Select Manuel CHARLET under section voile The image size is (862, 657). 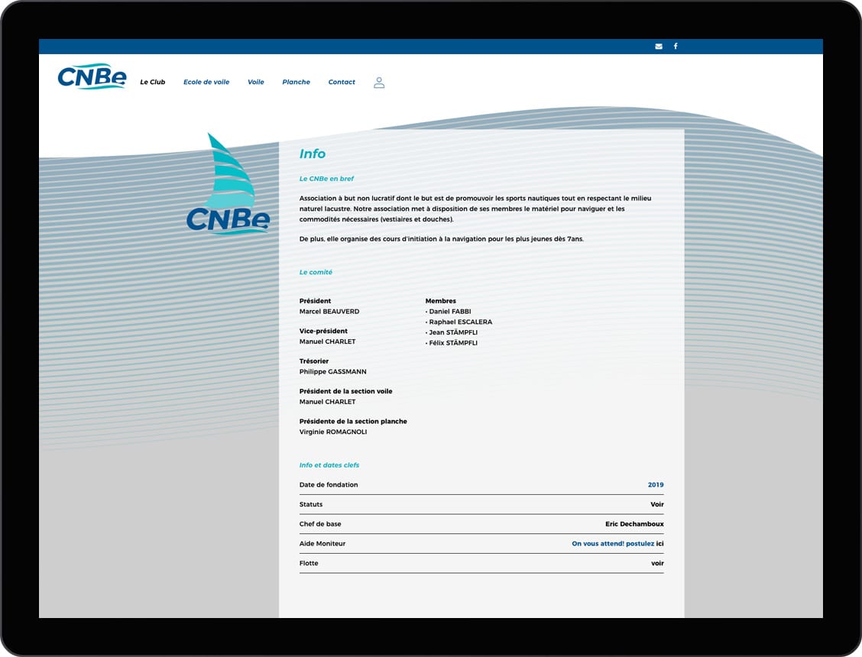[x=327, y=402]
